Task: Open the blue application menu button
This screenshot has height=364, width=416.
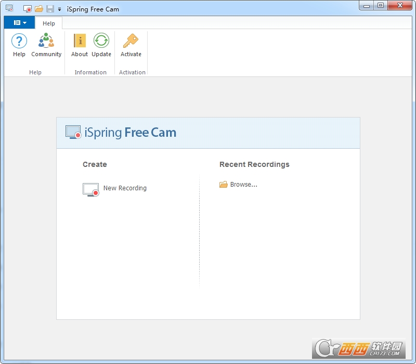Action: coord(20,23)
